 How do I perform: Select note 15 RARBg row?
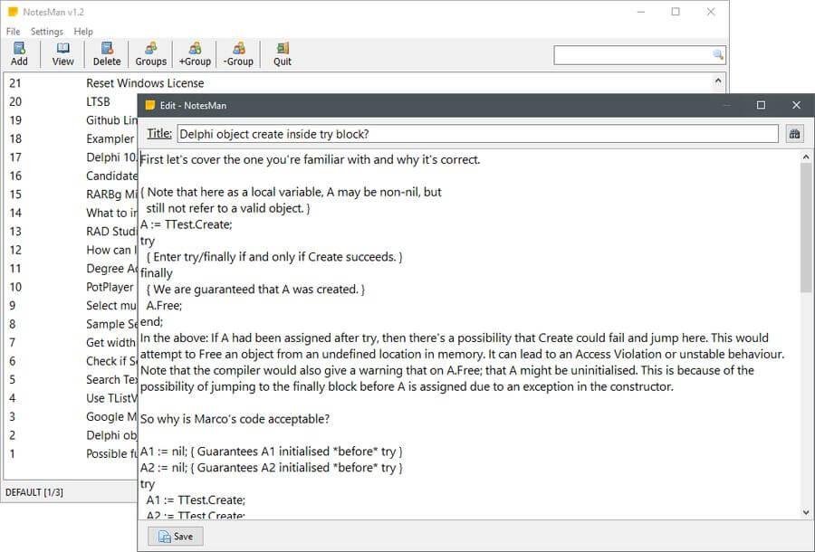coord(72,195)
